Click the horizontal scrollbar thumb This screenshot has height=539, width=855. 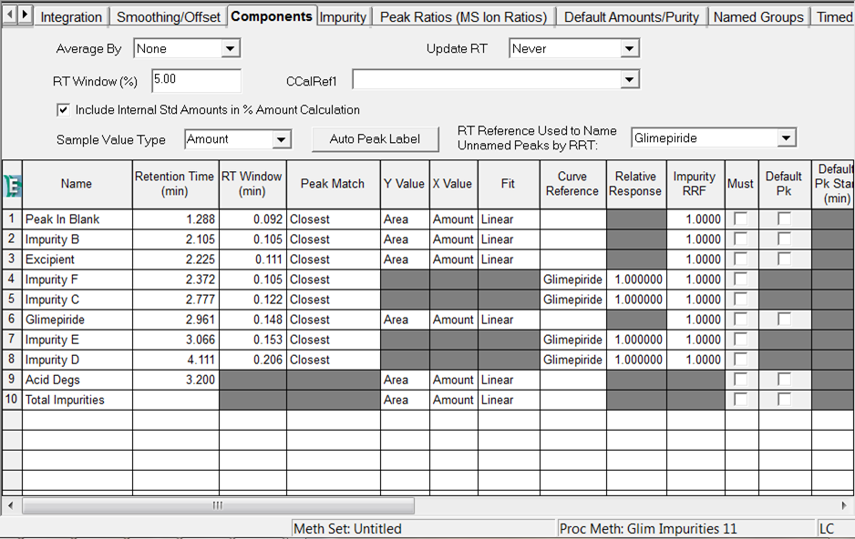[218, 506]
